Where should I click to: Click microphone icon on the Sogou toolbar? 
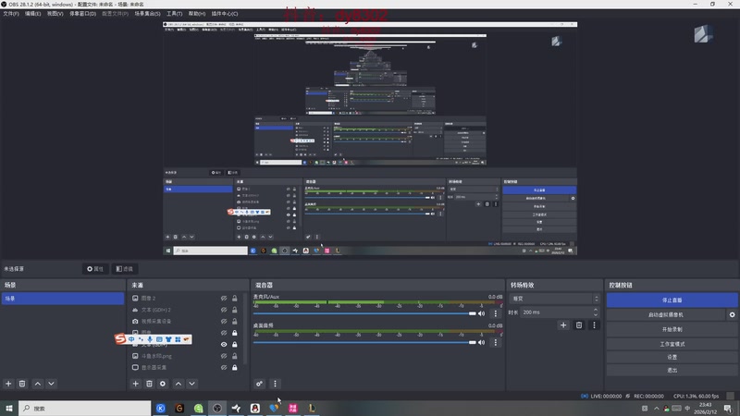click(x=150, y=339)
